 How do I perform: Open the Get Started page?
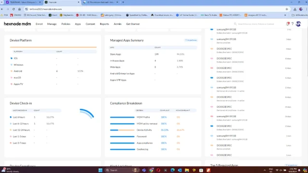click(133, 24)
